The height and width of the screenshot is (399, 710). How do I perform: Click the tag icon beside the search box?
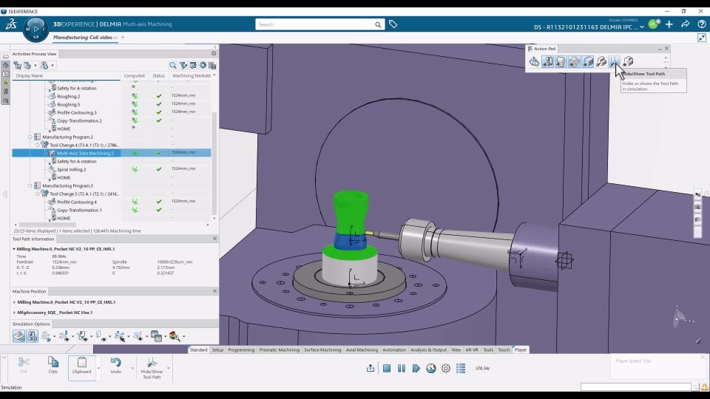[393, 24]
